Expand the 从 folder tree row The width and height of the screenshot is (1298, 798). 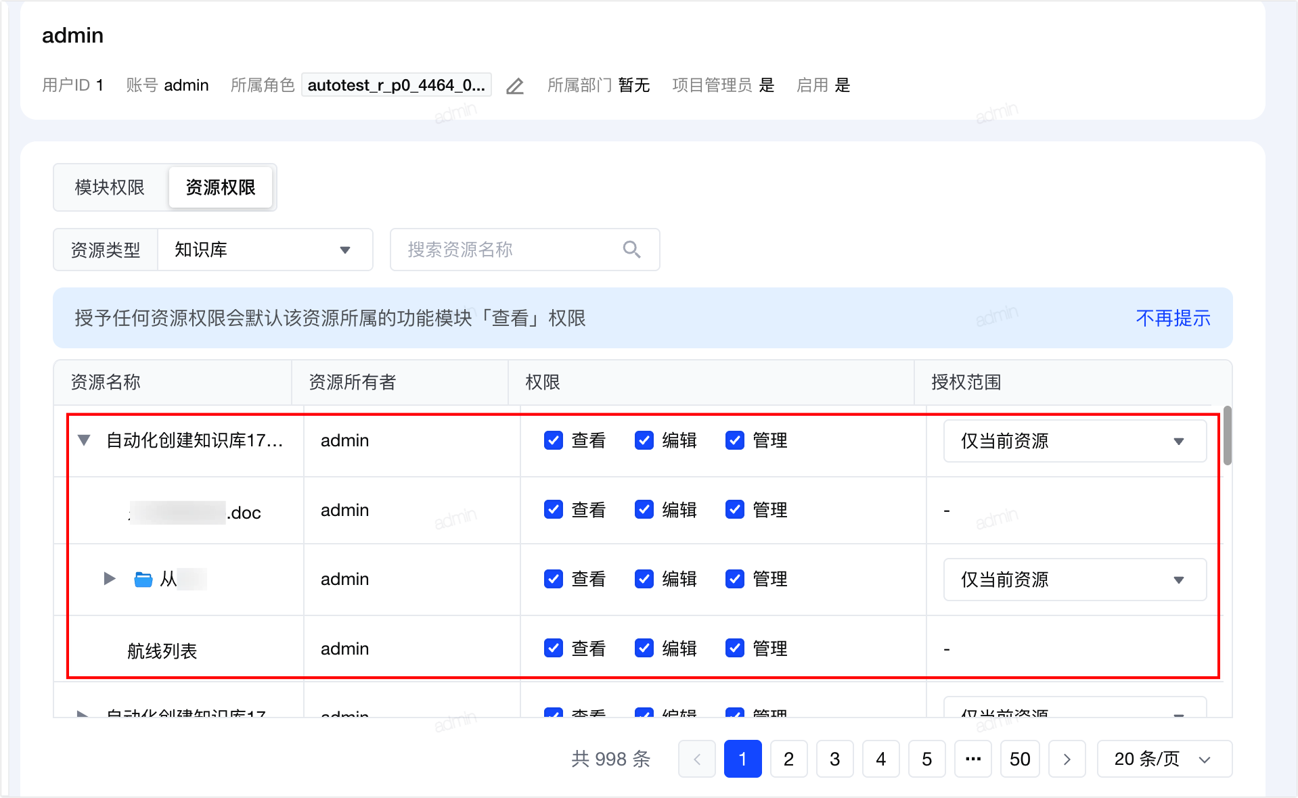tap(109, 579)
